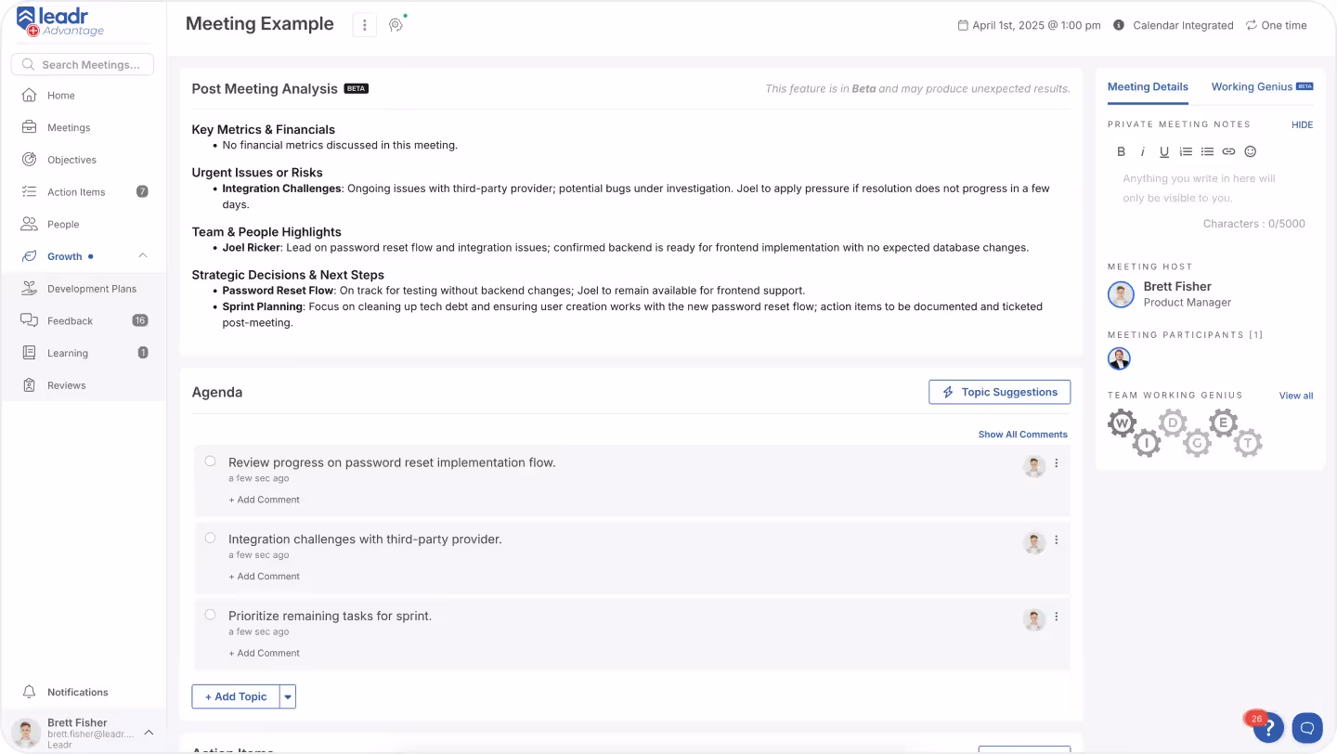Expand the Brett Fisher account menu

(x=149, y=733)
